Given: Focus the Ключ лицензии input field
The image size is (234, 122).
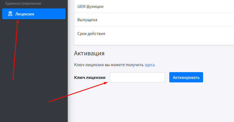Looking at the screenshot, I should 137,77.
